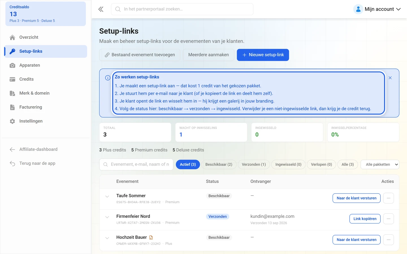Click Meerdere aanmaken button

click(209, 55)
